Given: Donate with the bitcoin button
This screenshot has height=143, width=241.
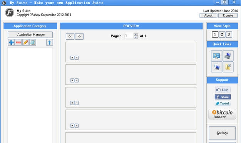Looking at the screenshot, I should [x=222, y=114].
